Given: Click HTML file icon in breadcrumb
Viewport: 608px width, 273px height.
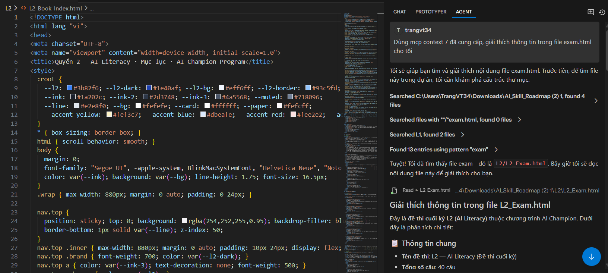Looking at the screenshot, I should pos(24,8).
